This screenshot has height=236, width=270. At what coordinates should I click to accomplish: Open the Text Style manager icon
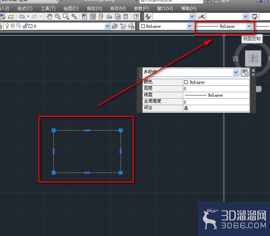(148, 17)
